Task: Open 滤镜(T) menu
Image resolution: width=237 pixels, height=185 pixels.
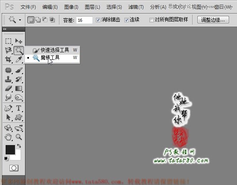Action: click(136, 7)
